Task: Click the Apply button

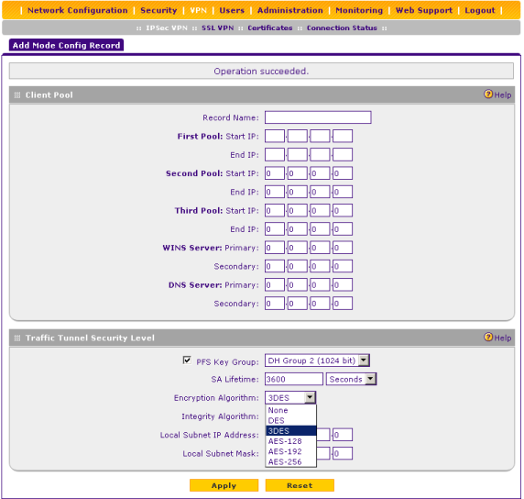Action: [224, 485]
